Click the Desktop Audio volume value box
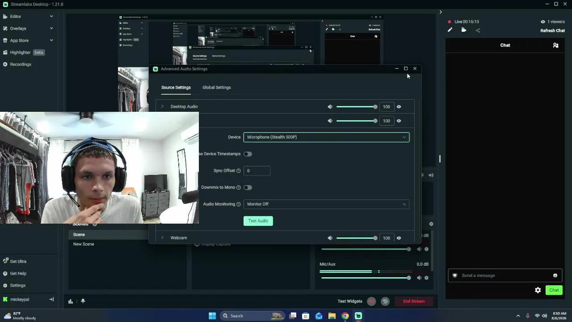 [387, 107]
